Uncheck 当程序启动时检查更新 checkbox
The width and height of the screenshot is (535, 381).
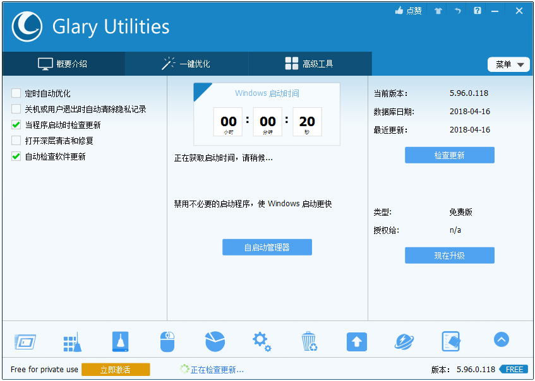tap(16, 125)
